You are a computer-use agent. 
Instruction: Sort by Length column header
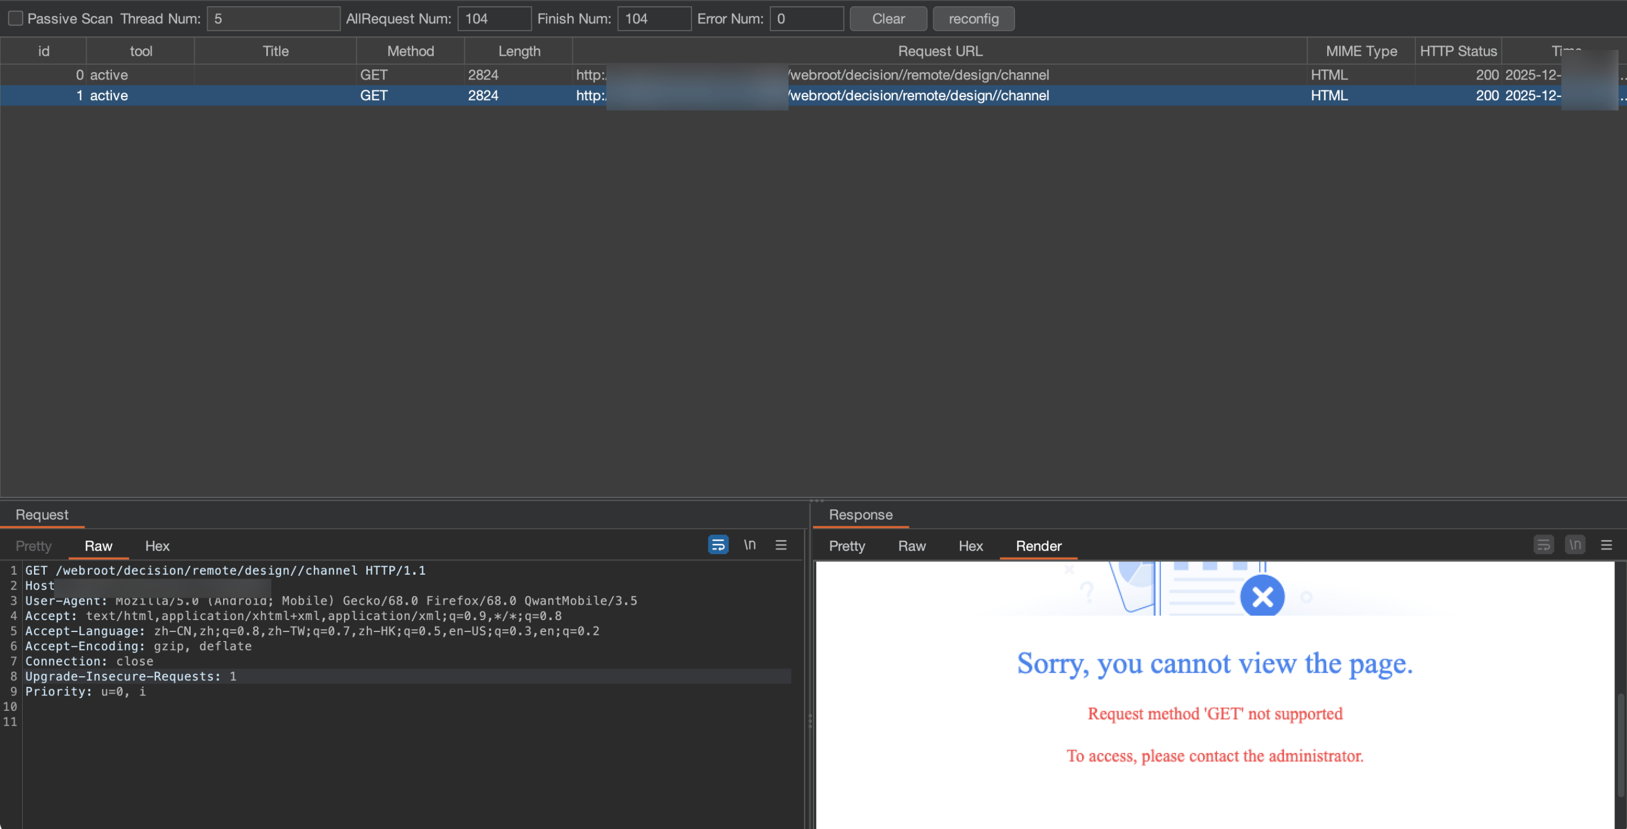[x=518, y=51]
